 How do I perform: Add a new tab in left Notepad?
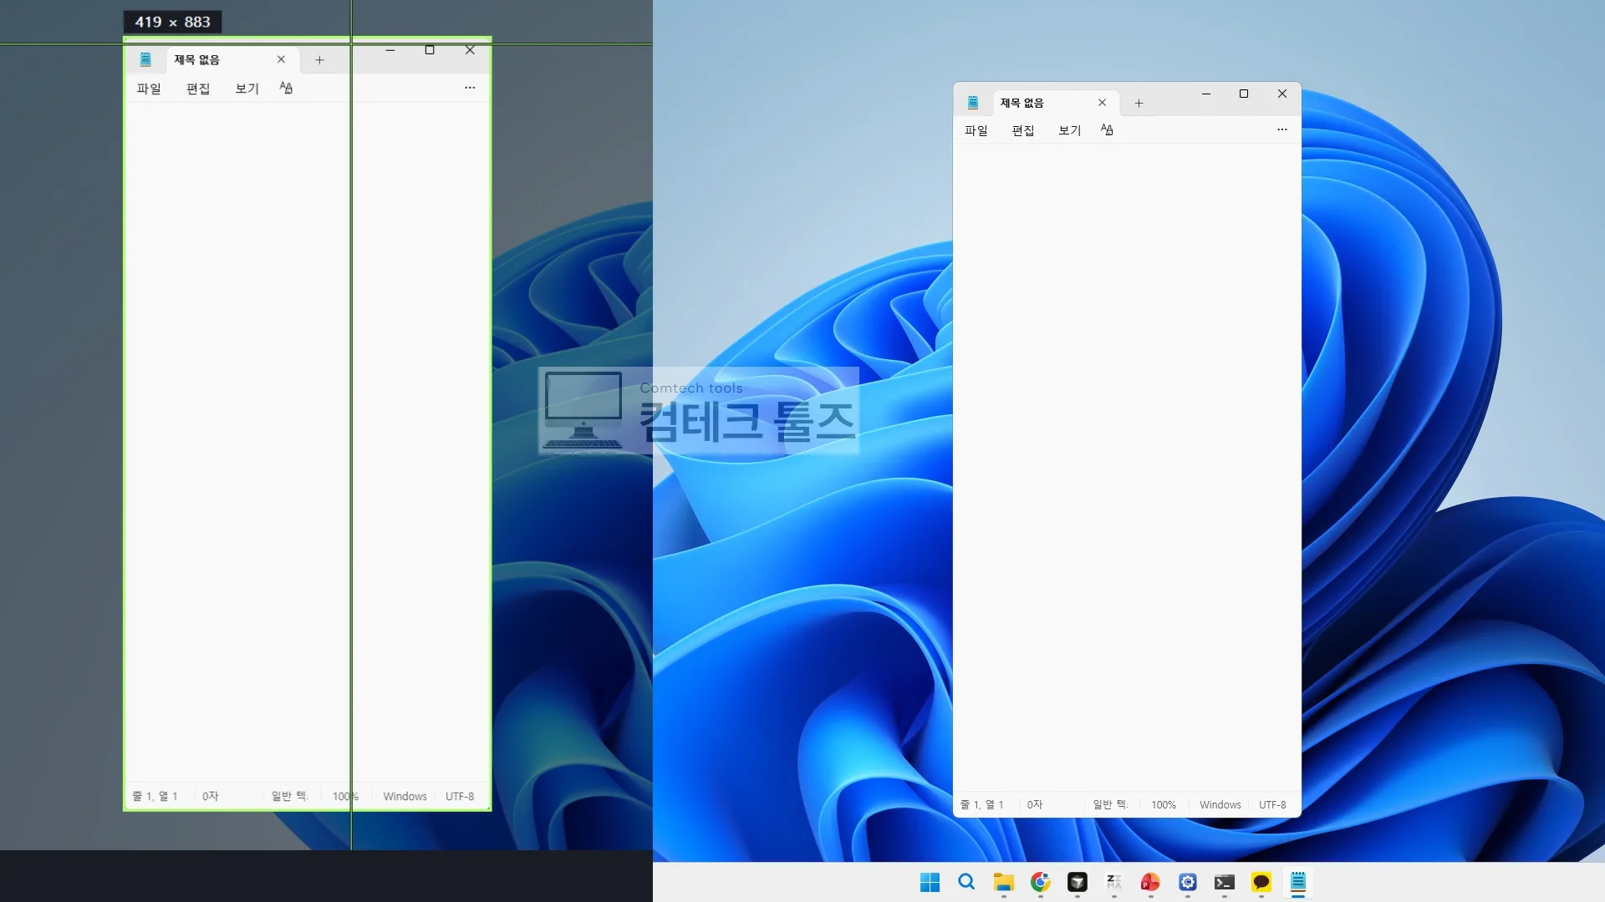click(x=319, y=60)
